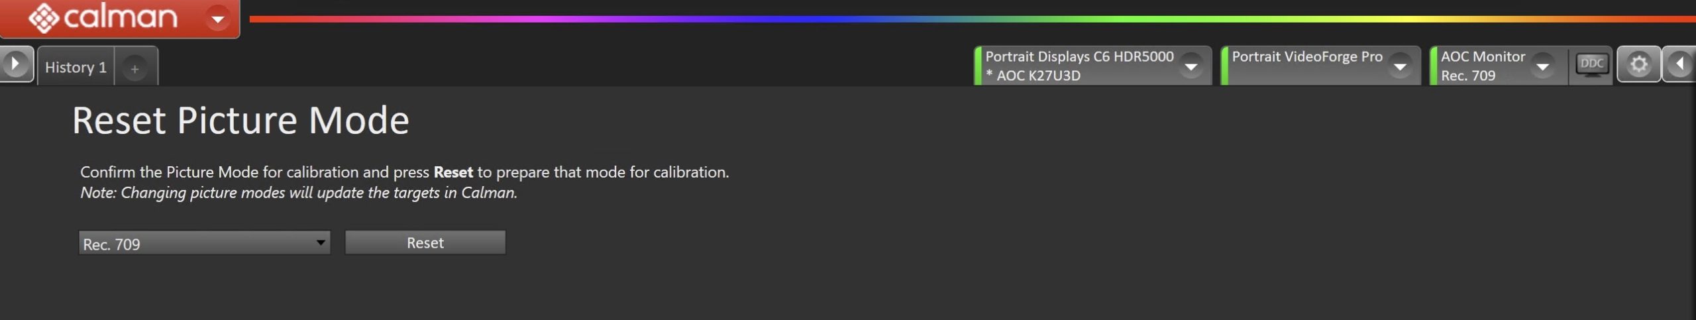Select the Portrait Displays C6 HDR5000 meter tab
This screenshot has height=320, width=1696.
coord(1079,66)
